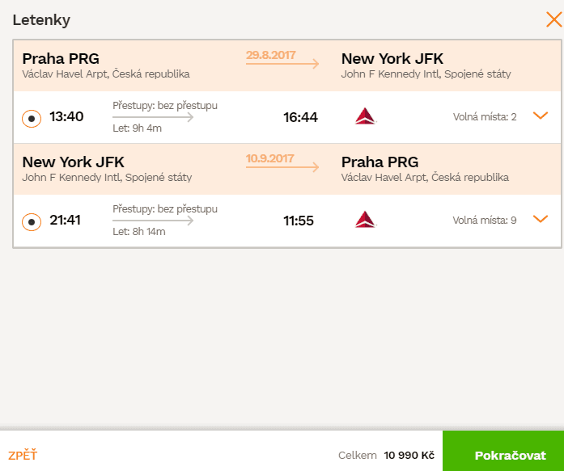This screenshot has height=471, width=564.
Task: Click the Volná místa: 2 label
Action: [x=485, y=116]
